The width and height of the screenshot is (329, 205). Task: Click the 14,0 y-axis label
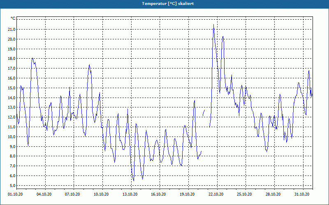pos(12,98)
